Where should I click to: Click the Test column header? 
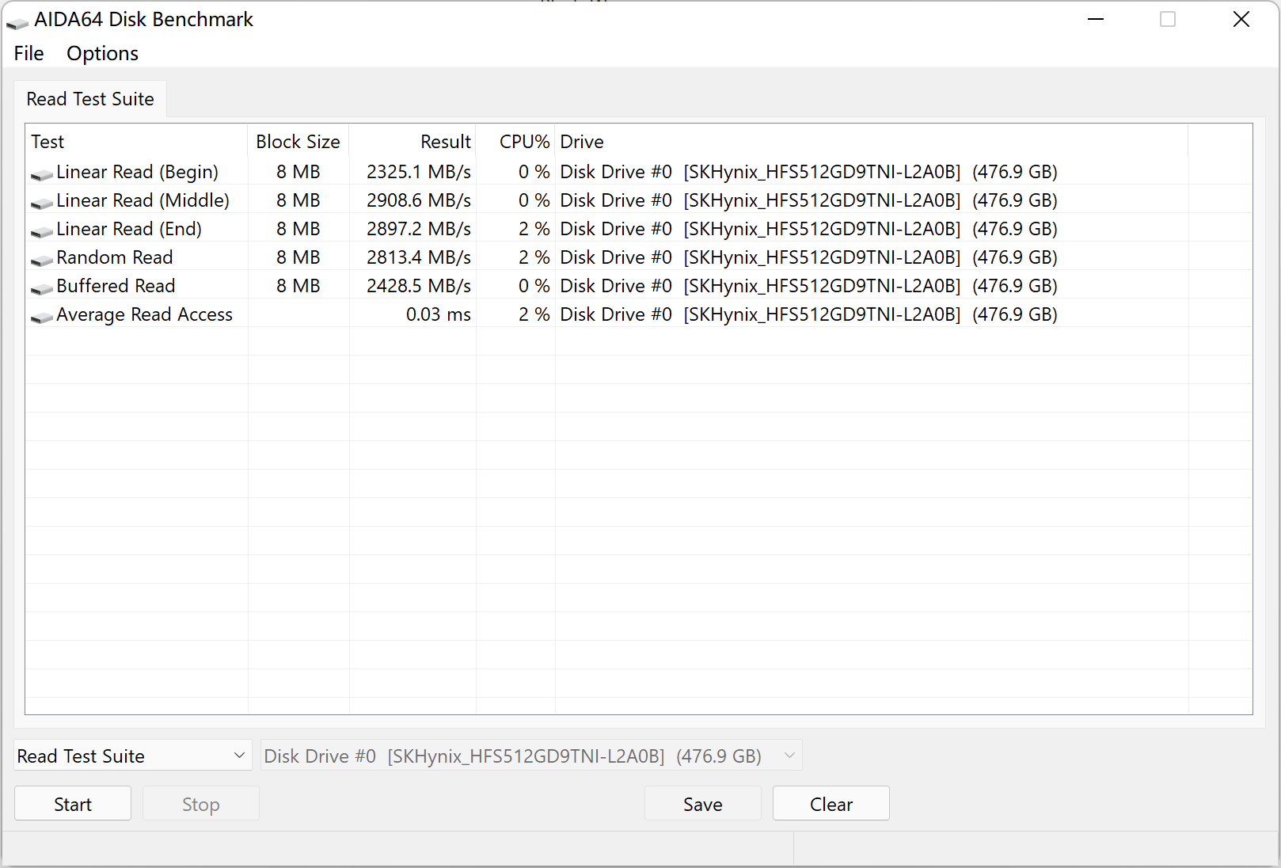(x=137, y=142)
